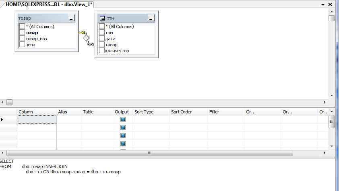Click the SELECT keyword in SQL pane
339x191 pixels.
click(x=7, y=161)
